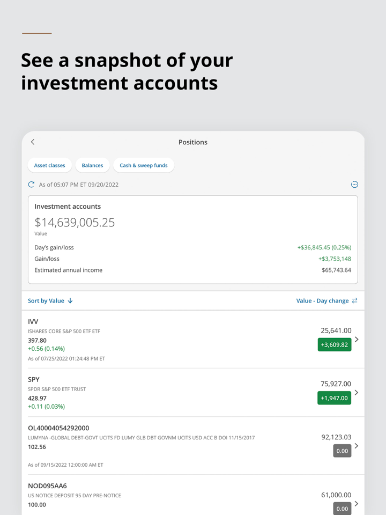This screenshot has width=386, height=515.
Task: Open the more options ellipsis menu
Action: pos(354,185)
